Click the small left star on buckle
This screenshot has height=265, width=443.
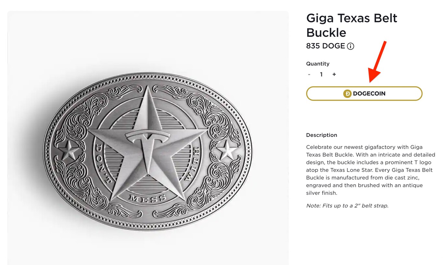69,151
